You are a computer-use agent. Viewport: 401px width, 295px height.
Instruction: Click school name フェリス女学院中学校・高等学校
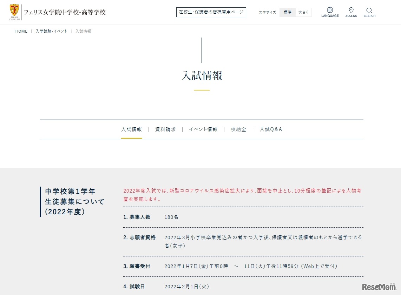point(65,12)
